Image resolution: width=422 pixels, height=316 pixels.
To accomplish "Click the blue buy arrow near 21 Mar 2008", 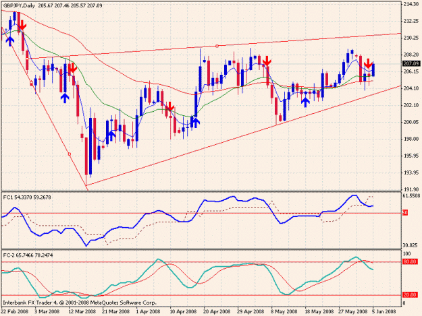I will [111, 135].
